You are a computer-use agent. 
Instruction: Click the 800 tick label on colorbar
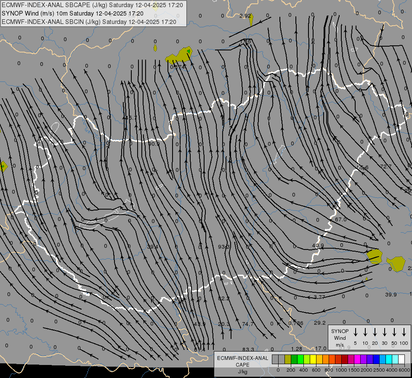(329, 370)
